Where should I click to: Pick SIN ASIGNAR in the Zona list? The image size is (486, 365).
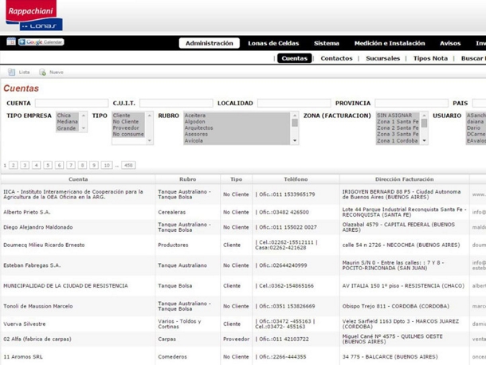tap(394, 116)
